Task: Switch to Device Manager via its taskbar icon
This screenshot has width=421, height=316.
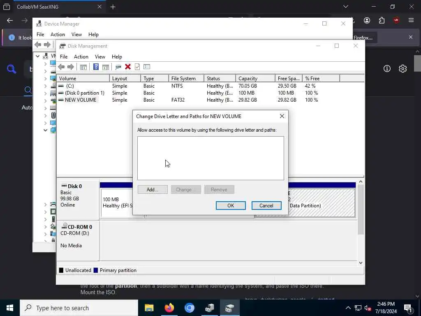Action: point(209,308)
